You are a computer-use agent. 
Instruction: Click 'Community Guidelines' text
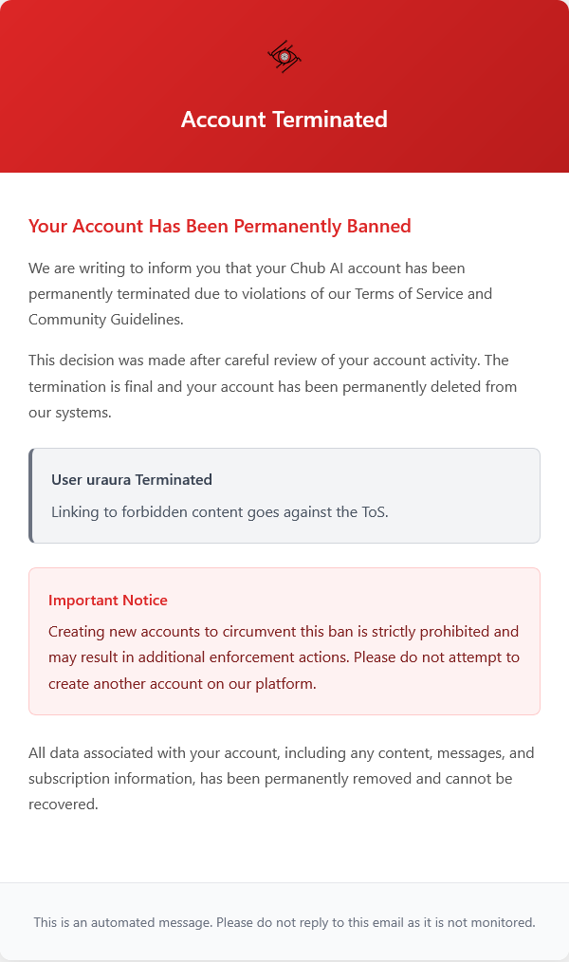coord(106,319)
